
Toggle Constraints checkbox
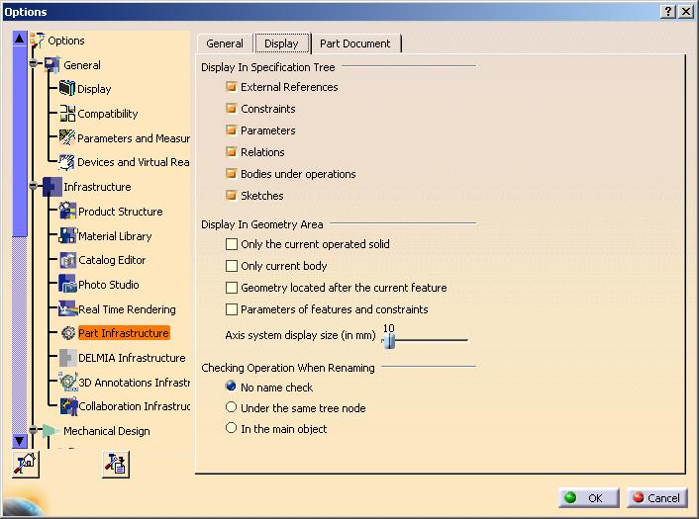(231, 108)
